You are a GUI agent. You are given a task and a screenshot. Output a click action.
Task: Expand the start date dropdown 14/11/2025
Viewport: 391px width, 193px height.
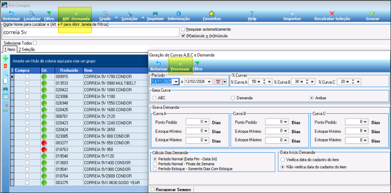click(176, 82)
